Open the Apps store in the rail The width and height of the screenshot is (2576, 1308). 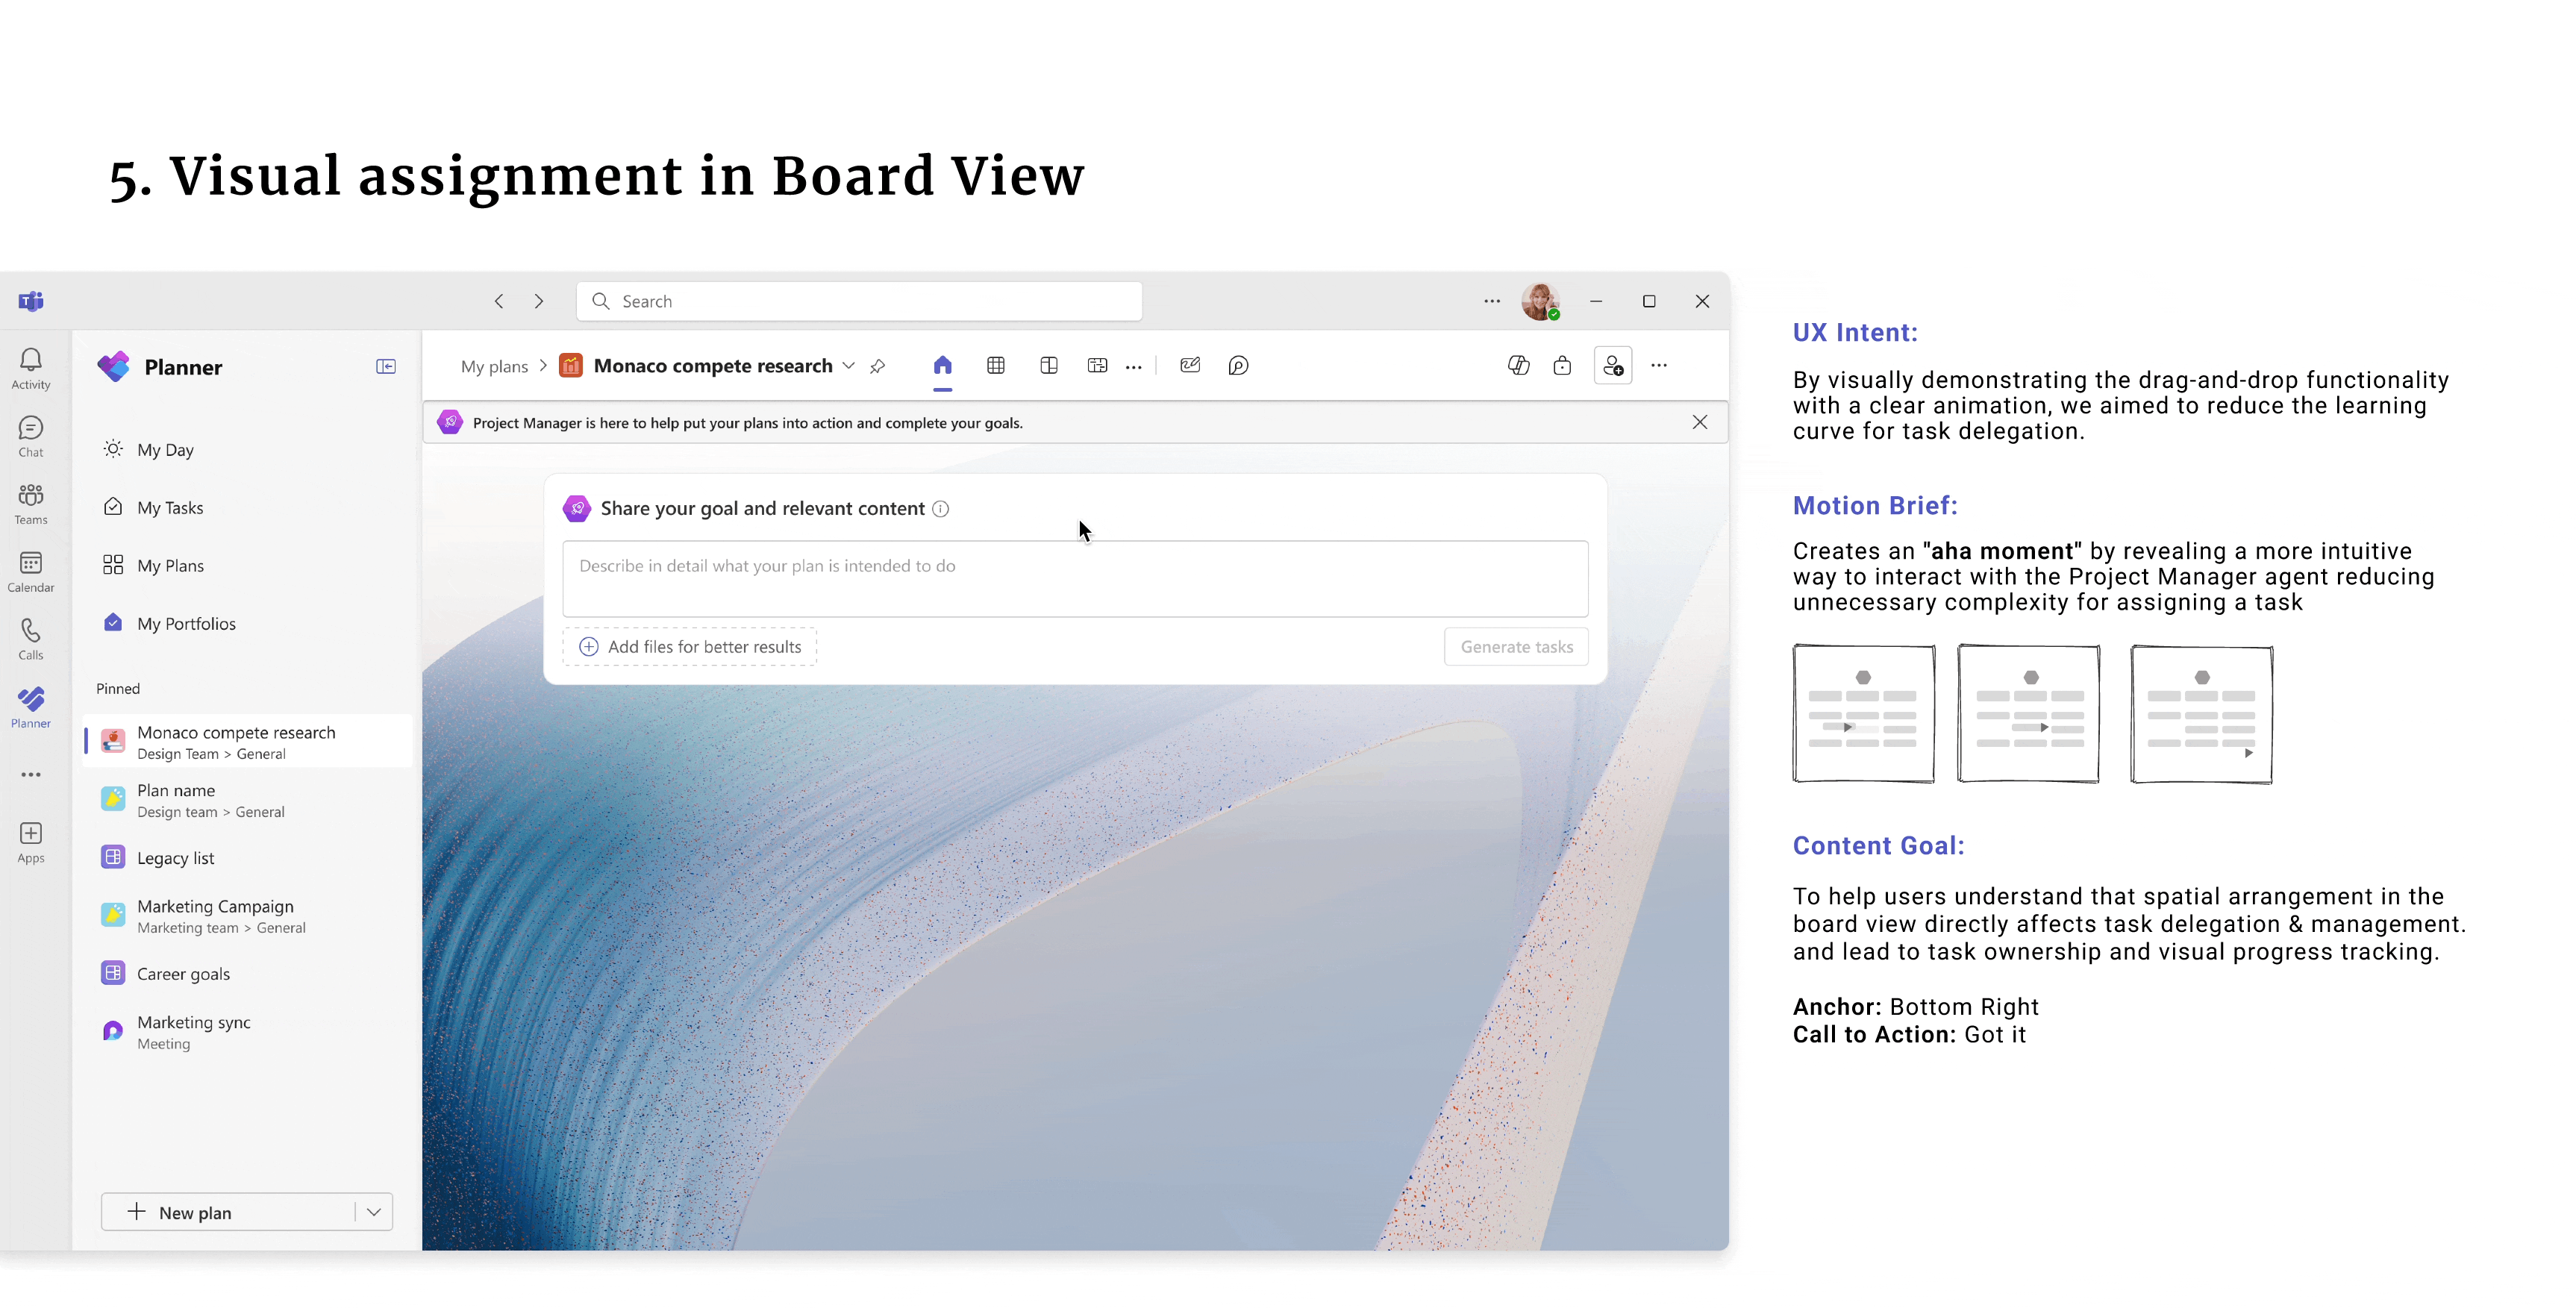31,843
